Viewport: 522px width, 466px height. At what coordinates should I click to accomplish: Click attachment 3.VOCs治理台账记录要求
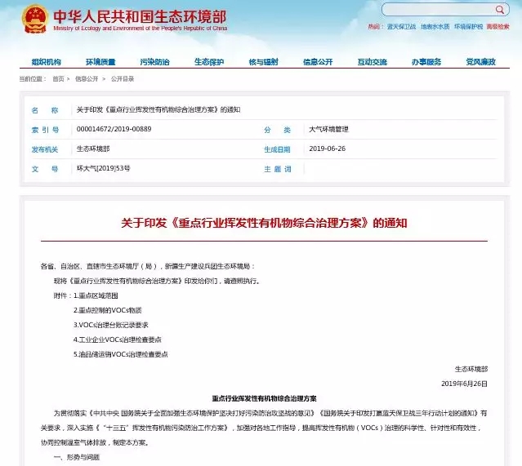111,325
